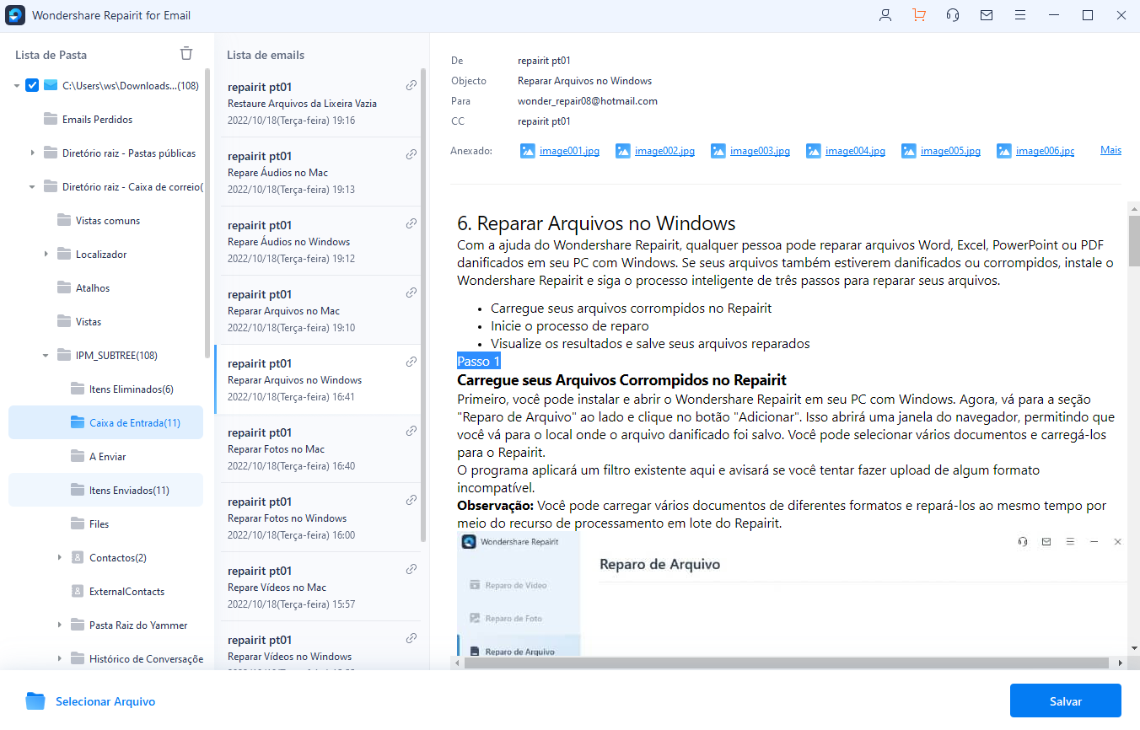The width and height of the screenshot is (1140, 730).
Task: Click the mail envelope icon of root file
Action: 51,85
